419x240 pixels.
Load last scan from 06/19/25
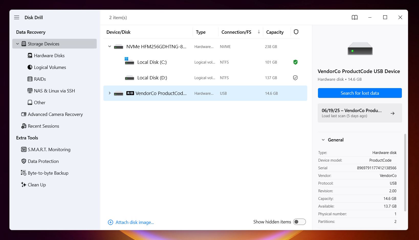click(x=360, y=113)
